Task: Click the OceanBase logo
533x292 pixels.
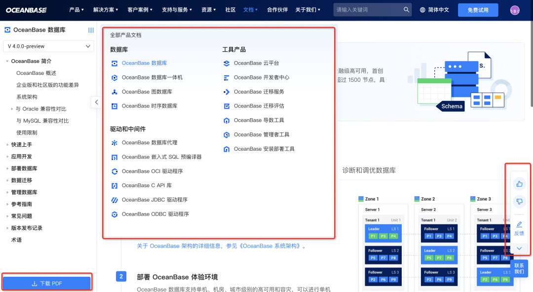Action: click(26, 10)
